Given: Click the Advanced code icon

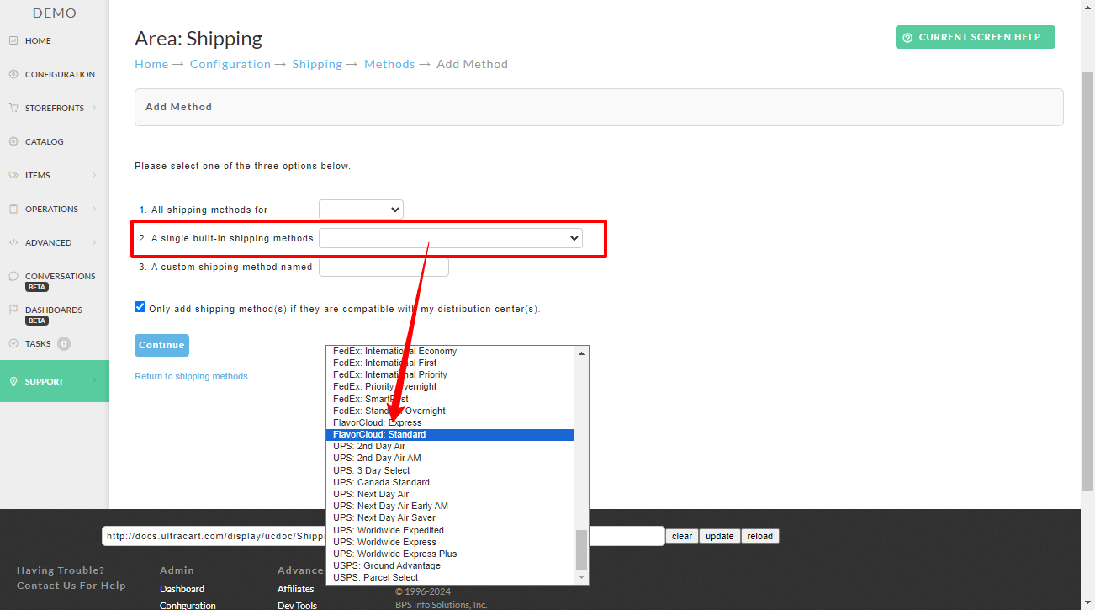Looking at the screenshot, I should coord(13,242).
